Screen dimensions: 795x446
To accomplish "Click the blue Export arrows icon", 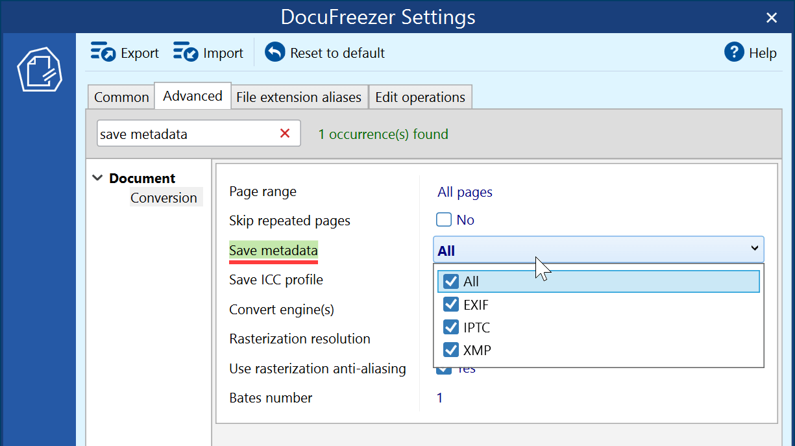I will [104, 52].
